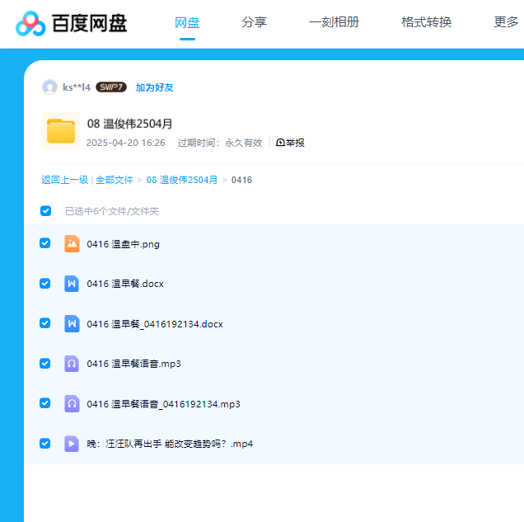Click the audio icon for 0416 温早餐语音.mp3
Image resolution: width=524 pixels, height=522 pixels.
click(x=73, y=364)
